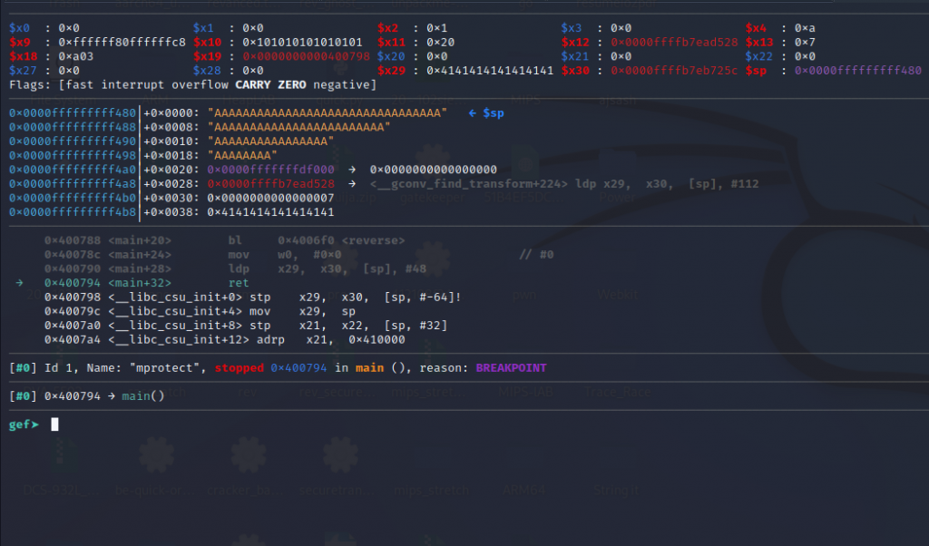Screen dimensions: 929x546
Task: Click the green current-instruction arrow at main+32
Action: pyautogui.click(x=20, y=282)
